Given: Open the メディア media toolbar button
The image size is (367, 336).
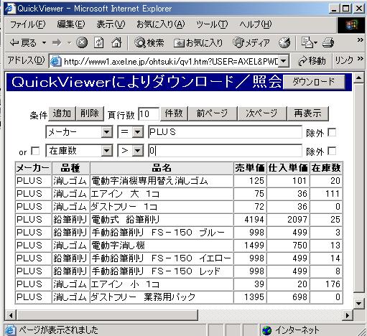Looking at the screenshot, I should [251, 42].
